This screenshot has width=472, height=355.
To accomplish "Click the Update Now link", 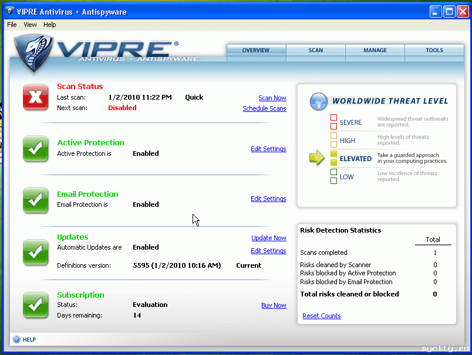I will coord(269,238).
